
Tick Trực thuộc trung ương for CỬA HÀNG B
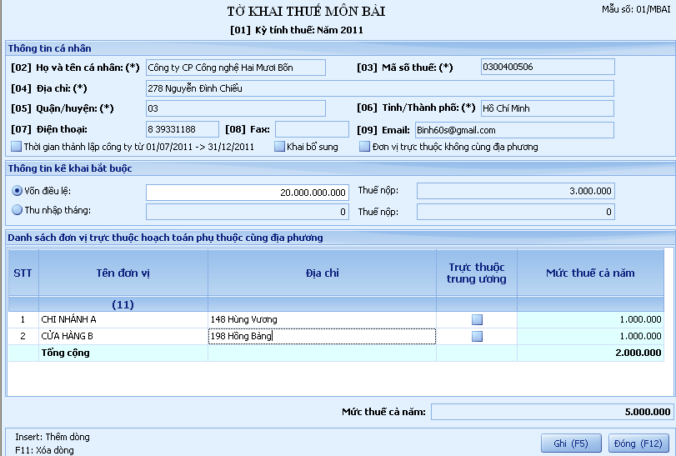[x=477, y=337]
